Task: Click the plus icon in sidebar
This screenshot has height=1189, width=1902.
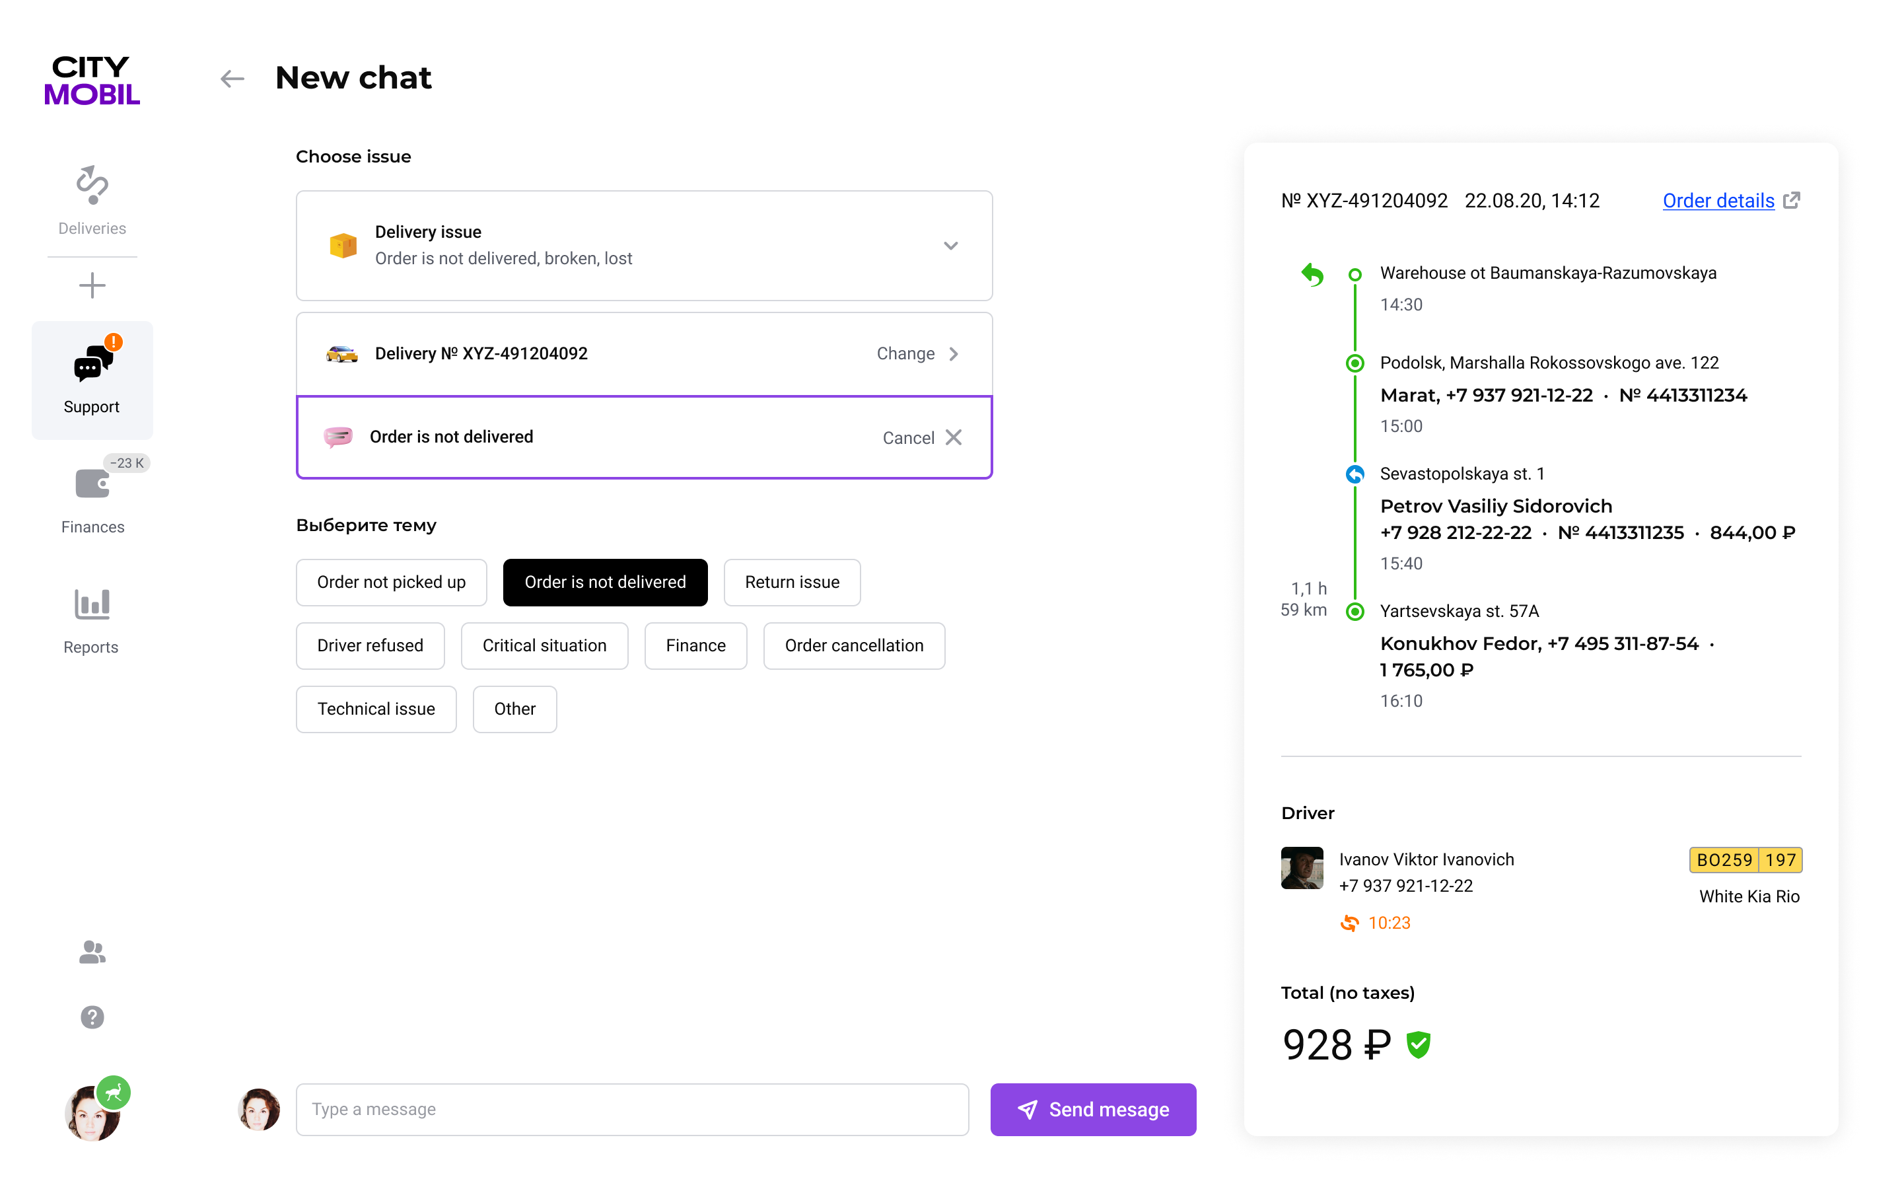Action: [x=92, y=285]
